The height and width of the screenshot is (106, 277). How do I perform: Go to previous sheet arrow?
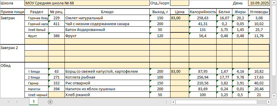coord(8,102)
